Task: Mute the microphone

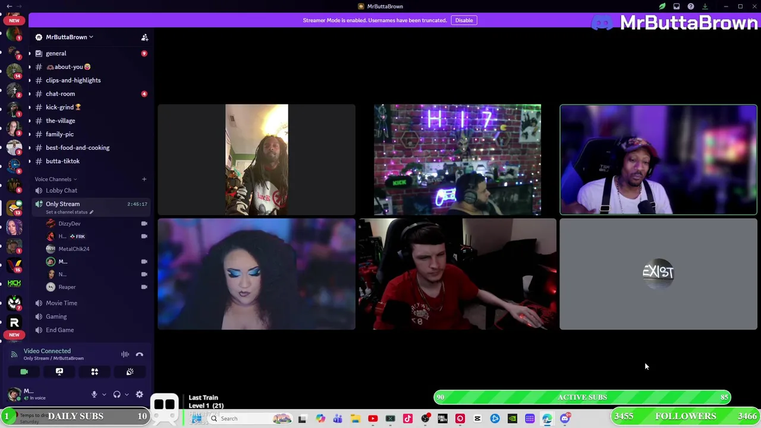Action: click(94, 395)
